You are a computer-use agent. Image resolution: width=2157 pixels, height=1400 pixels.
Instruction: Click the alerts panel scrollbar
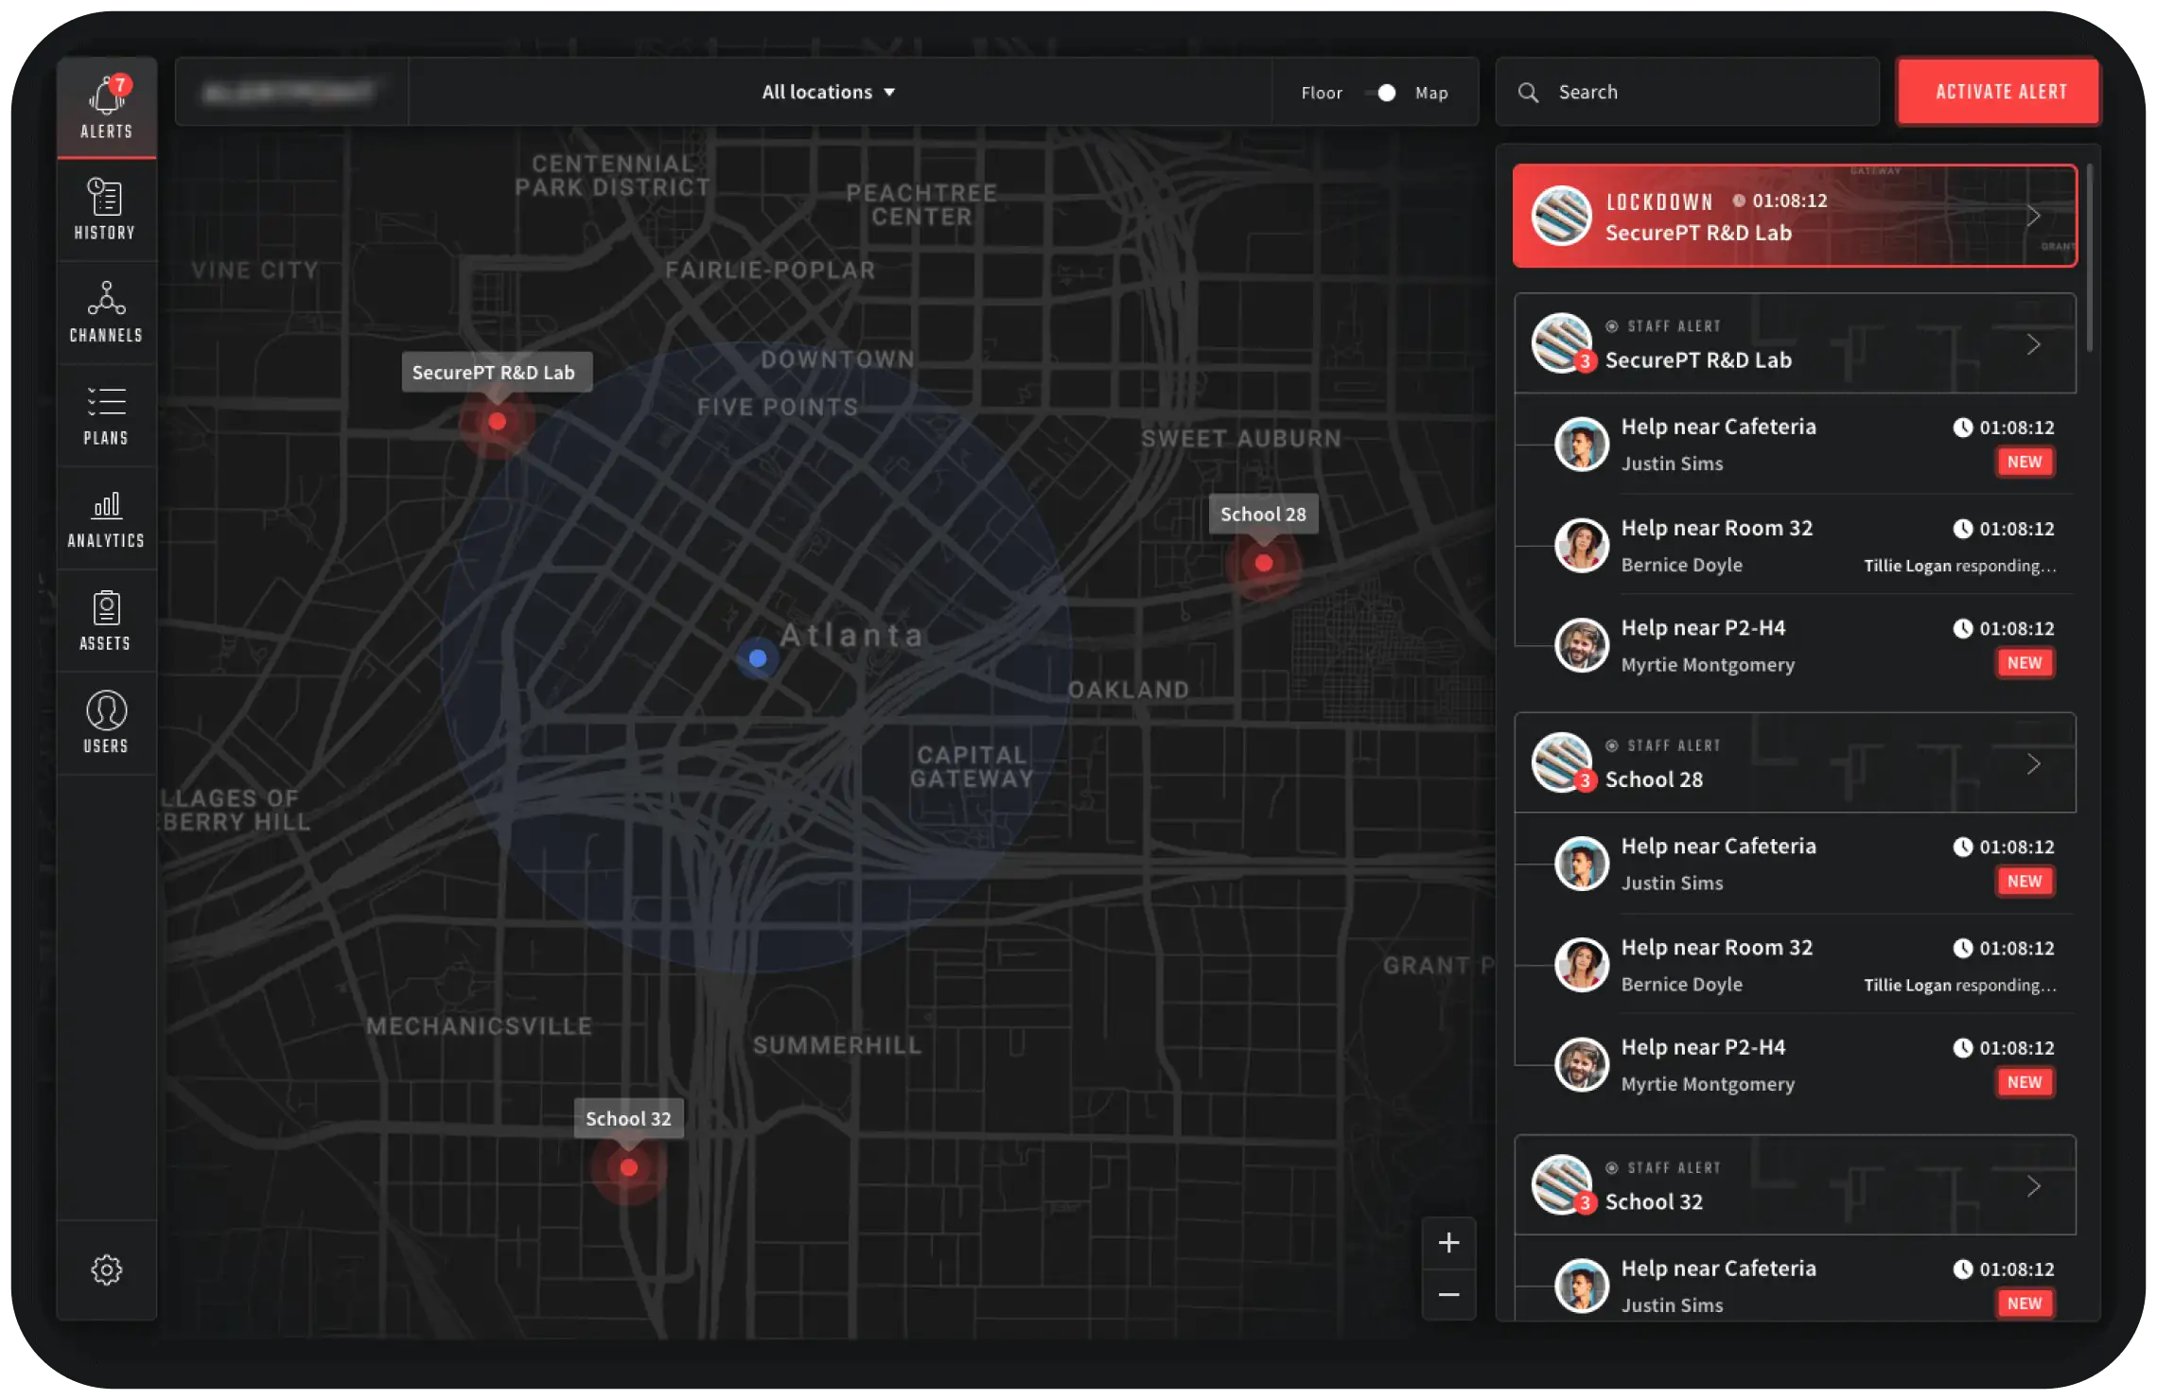2089,260
